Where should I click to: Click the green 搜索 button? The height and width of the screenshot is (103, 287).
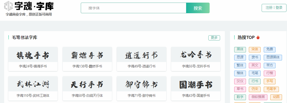pos(198,8)
